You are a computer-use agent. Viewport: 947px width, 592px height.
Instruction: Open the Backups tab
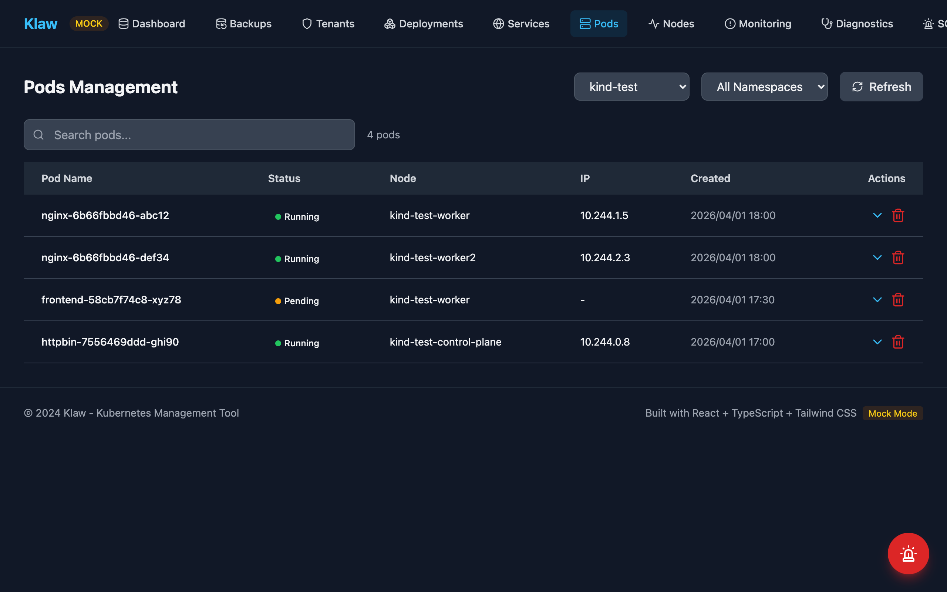(243, 23)
